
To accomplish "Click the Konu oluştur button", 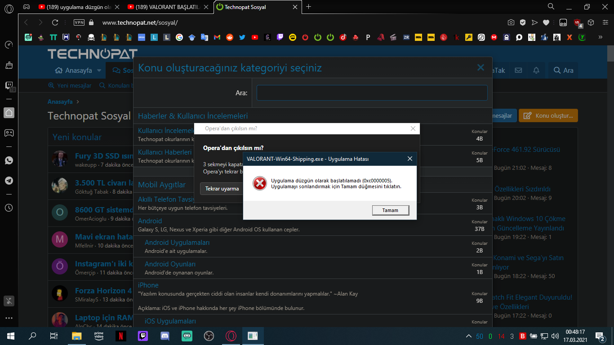I will coord(548,115).
